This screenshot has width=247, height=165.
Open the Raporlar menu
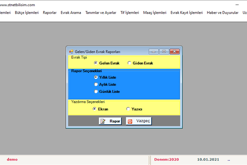click(50, 13)
